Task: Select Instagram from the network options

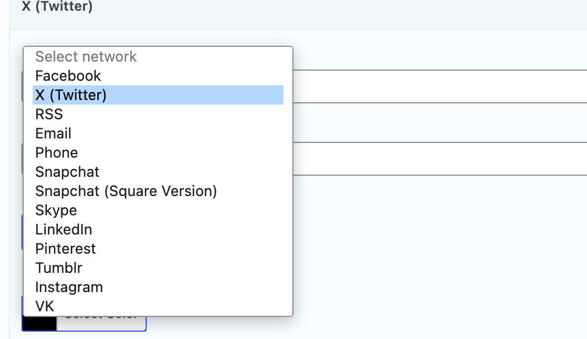Action: click(x=157, y=287)
